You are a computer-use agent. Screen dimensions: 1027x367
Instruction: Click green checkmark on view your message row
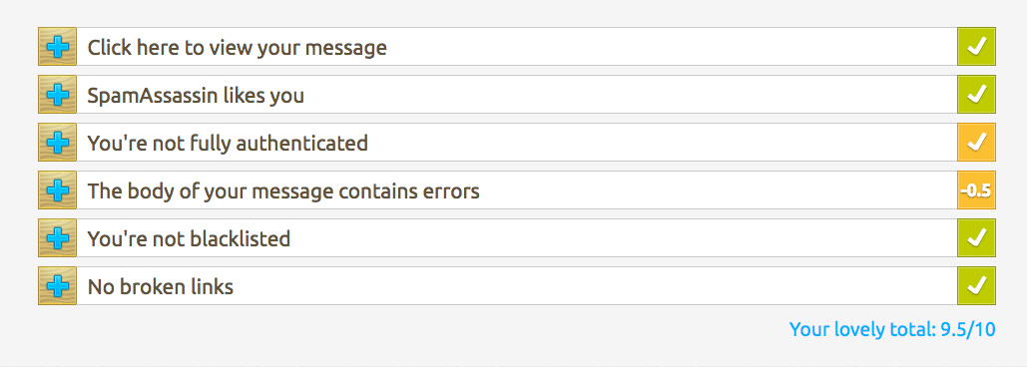click(x=976, y=47)
